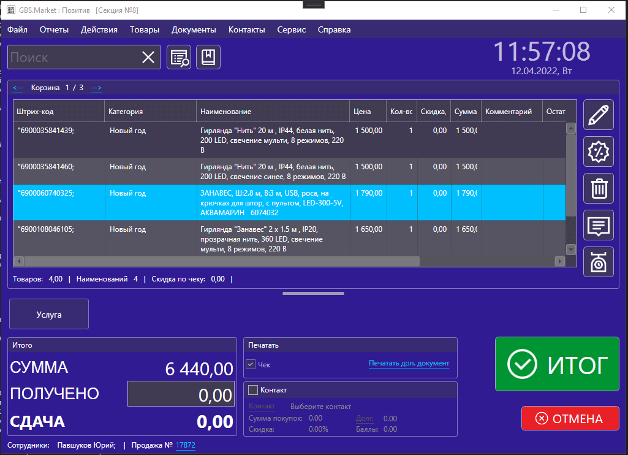The height and width of the screenshot is (455, 628).
Task: Toggle the Чек print checkbox
Action: click(251, 364)
